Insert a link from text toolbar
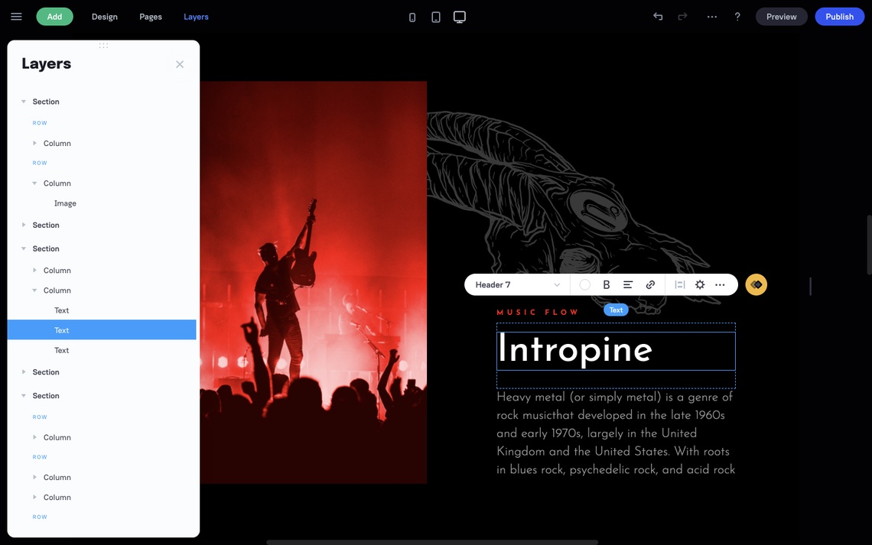Viewport: 872px width, 545px height. 650,285
